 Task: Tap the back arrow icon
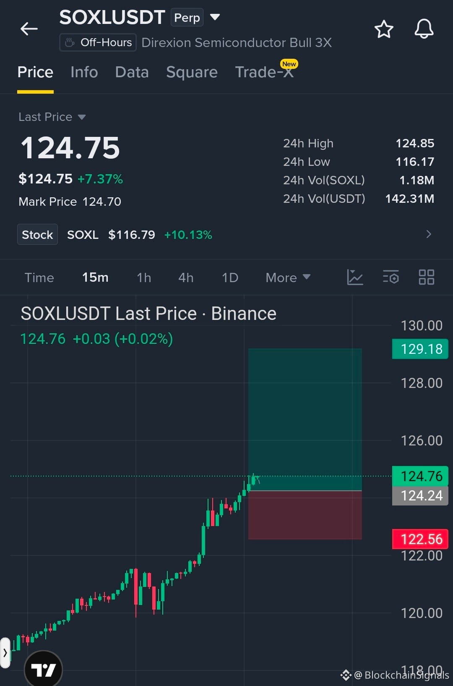pyautogui.click(x=29, y=29)
